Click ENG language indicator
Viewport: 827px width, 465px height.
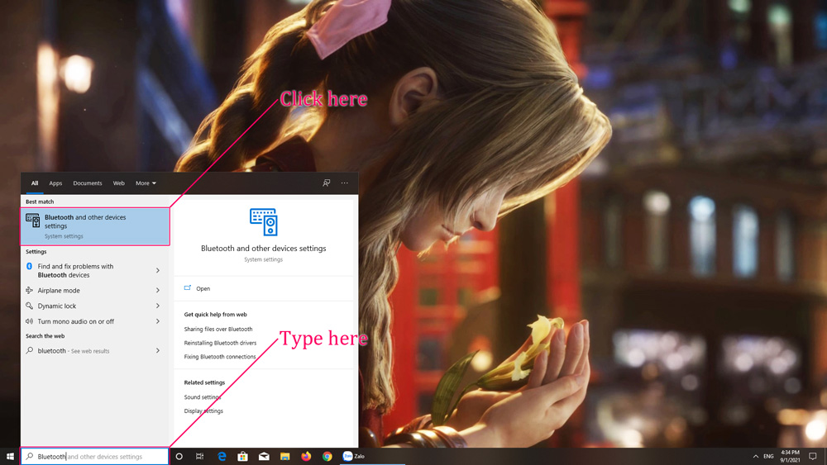tap(768, 457)
